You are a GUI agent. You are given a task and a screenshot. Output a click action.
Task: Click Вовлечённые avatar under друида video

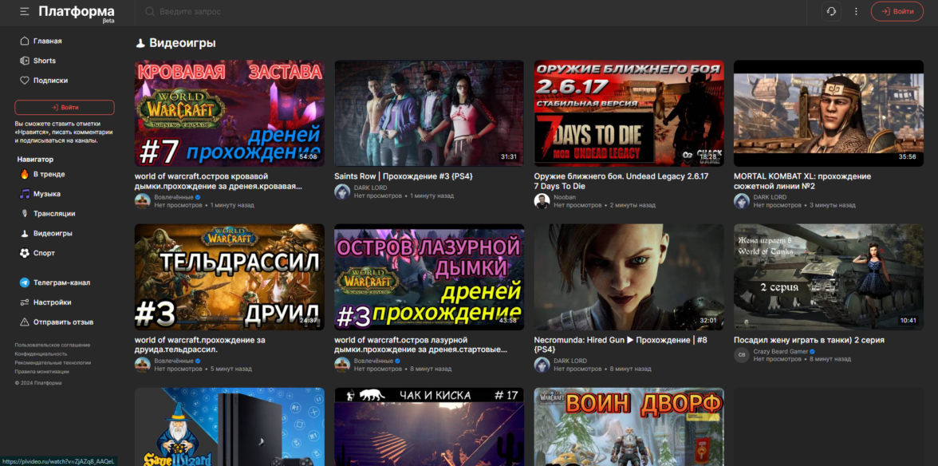coord(142,365)
